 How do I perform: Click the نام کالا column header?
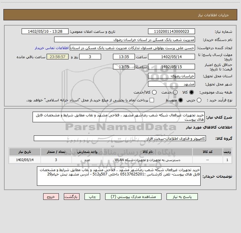point(147,152)
